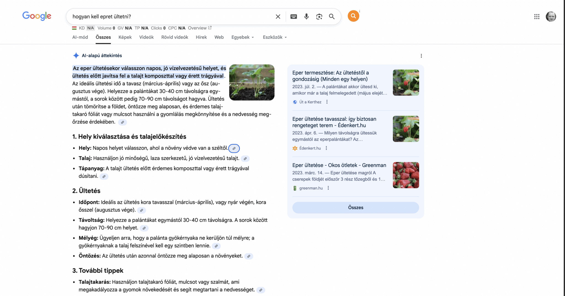Screen dimensions: 565x296
Task: Clear the search query with the X icon
Action: (x=278, y=17)
